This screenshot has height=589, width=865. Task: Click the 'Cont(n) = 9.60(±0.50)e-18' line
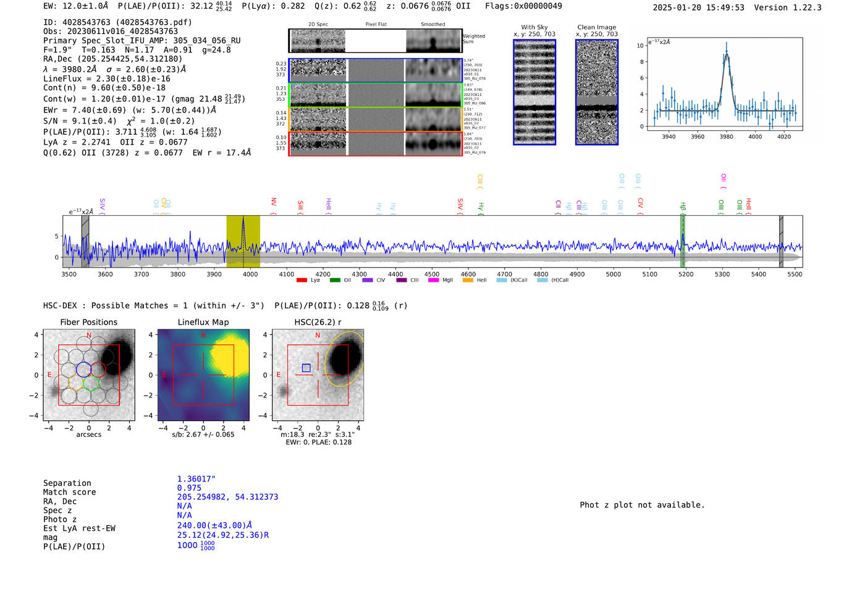(x=104, y=88)
